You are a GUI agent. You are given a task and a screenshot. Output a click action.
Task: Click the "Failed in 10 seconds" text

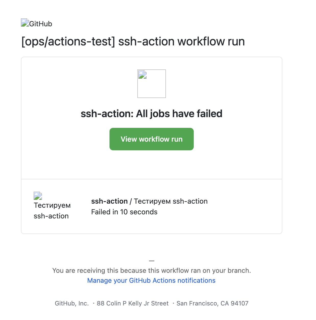(124, 212)
